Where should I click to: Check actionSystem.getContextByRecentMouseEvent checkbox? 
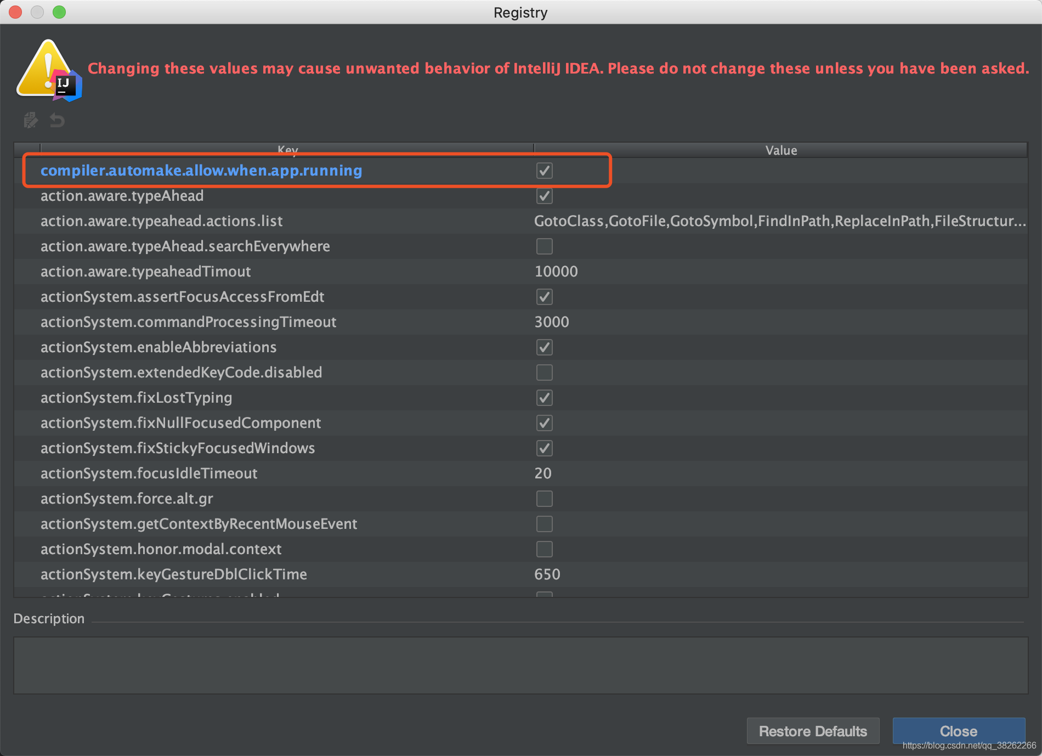[544, 524]
